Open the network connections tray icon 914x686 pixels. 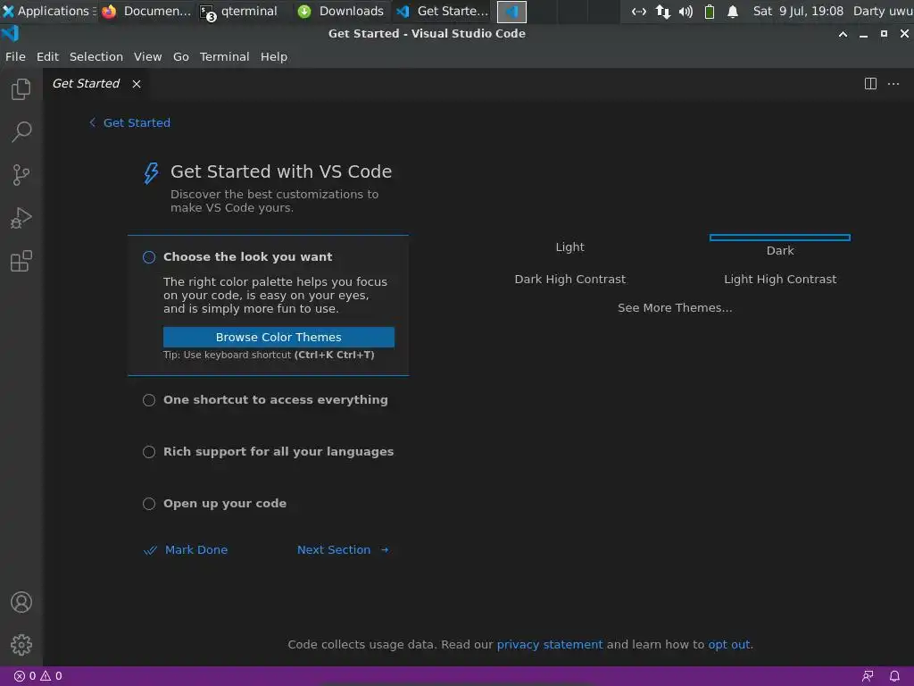point(663,12)
